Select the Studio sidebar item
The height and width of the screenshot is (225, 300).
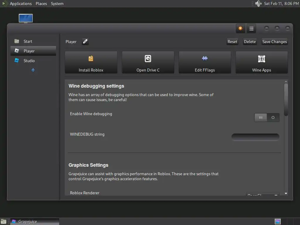pyautogui.click(x=33, y=61)
